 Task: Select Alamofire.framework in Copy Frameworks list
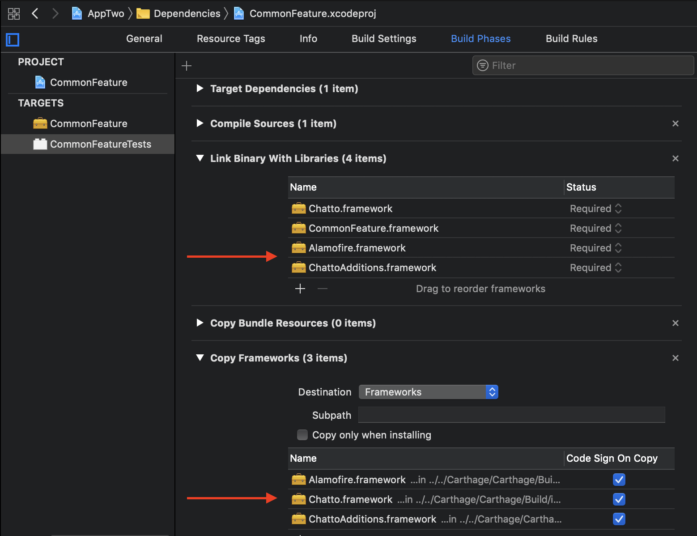[481, 480]
